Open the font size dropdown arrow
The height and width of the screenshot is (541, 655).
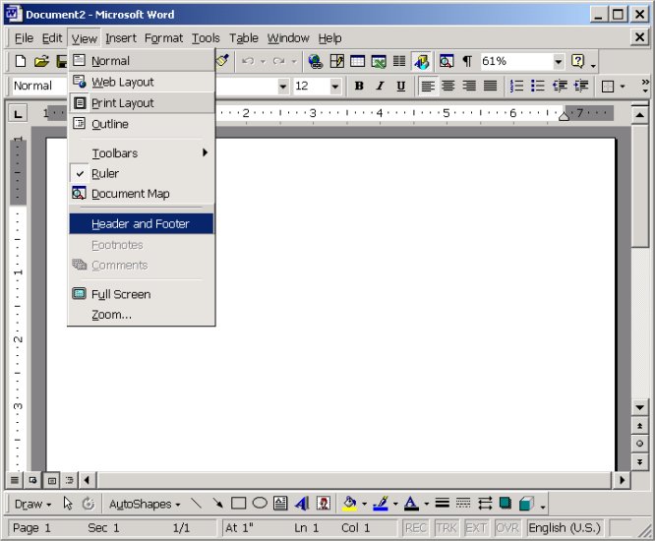[x=336, y=87]
